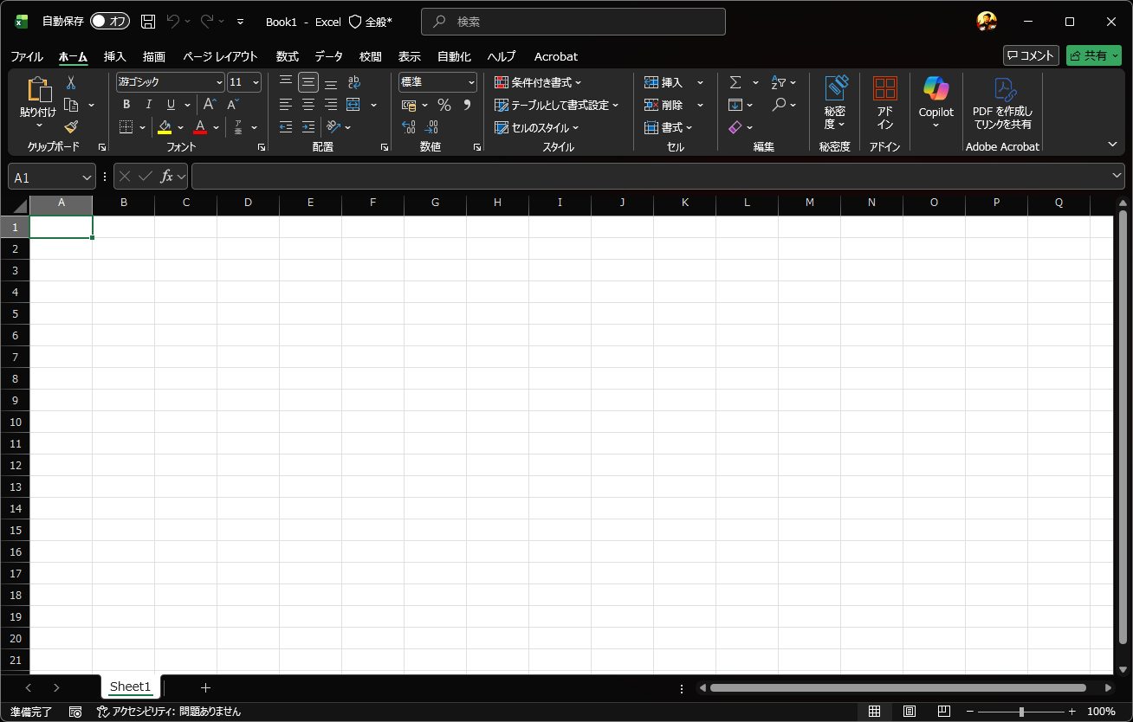Click the format painter brush icon
1133x722 pixels.
(x=71, y=126)
